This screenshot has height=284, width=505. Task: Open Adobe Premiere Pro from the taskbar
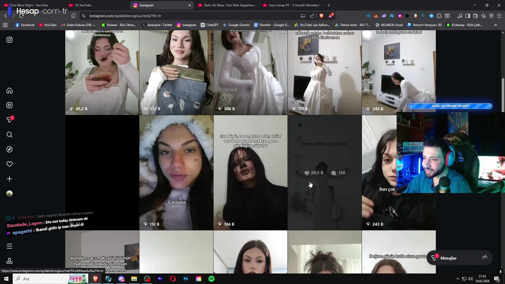pos(160,279)
